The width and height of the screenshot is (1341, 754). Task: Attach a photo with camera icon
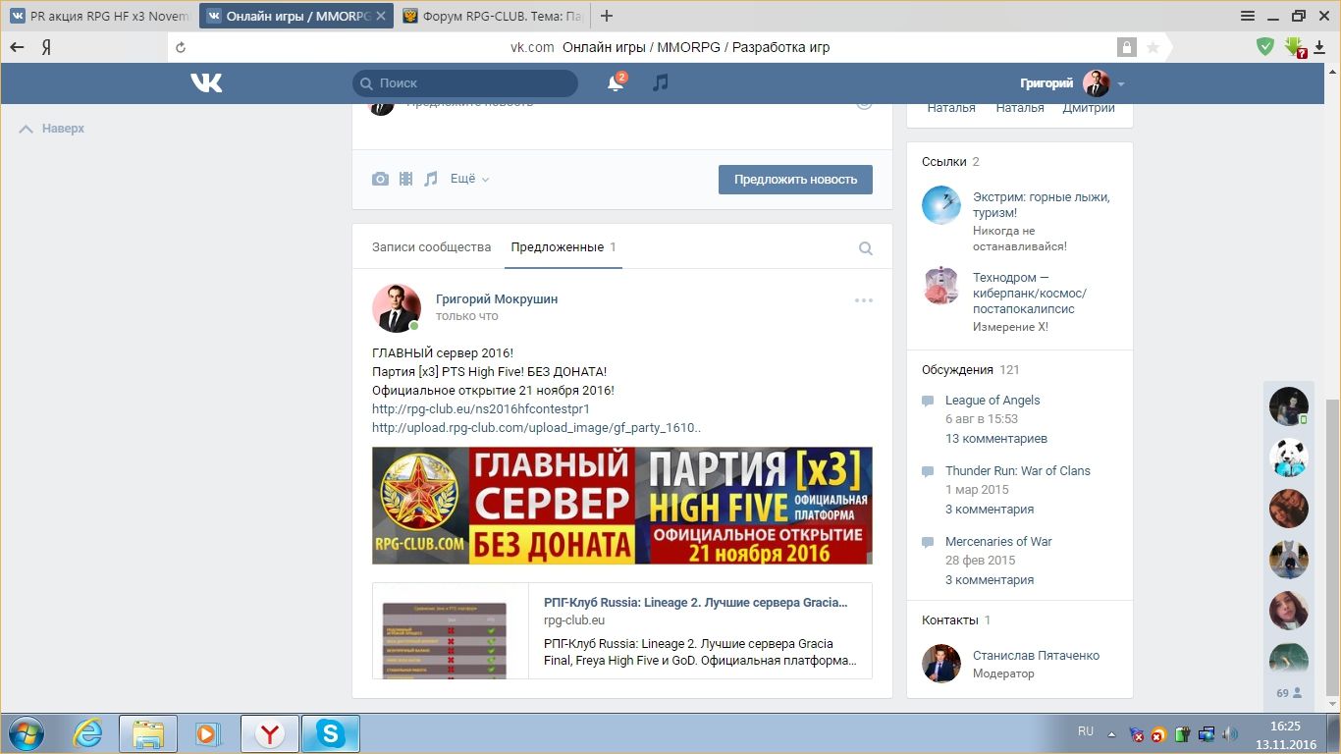[x=380, y=179]
